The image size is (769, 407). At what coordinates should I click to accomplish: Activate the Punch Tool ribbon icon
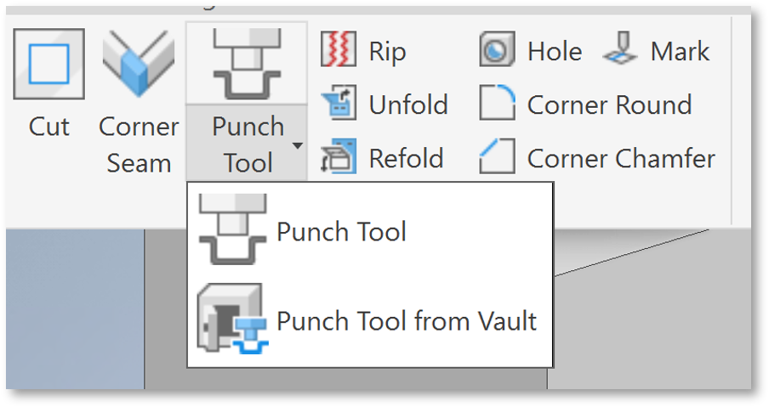pyautogui.click(x=247, y=64)
